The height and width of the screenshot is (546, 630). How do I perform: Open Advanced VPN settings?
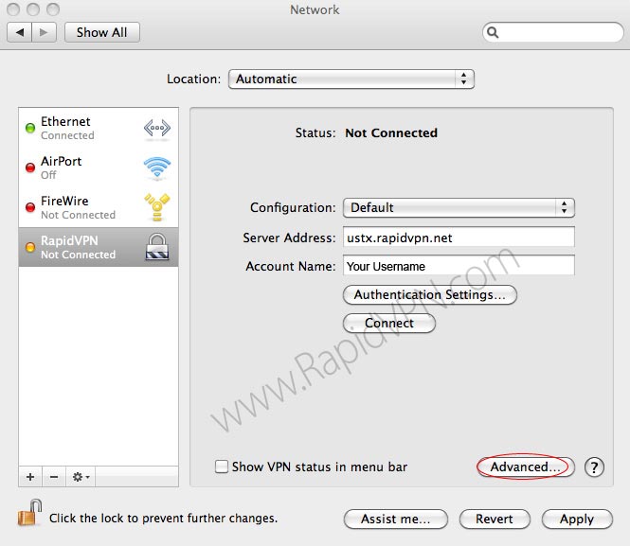(x=526, y=467)
